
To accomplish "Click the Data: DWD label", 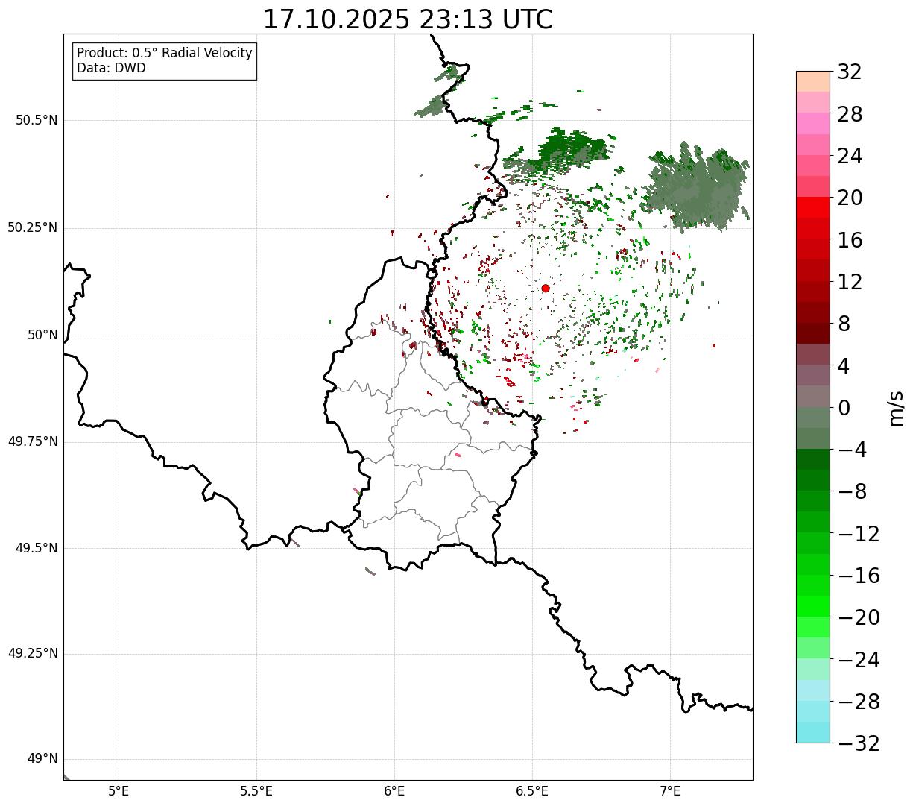I will click(x=111, y=69).
